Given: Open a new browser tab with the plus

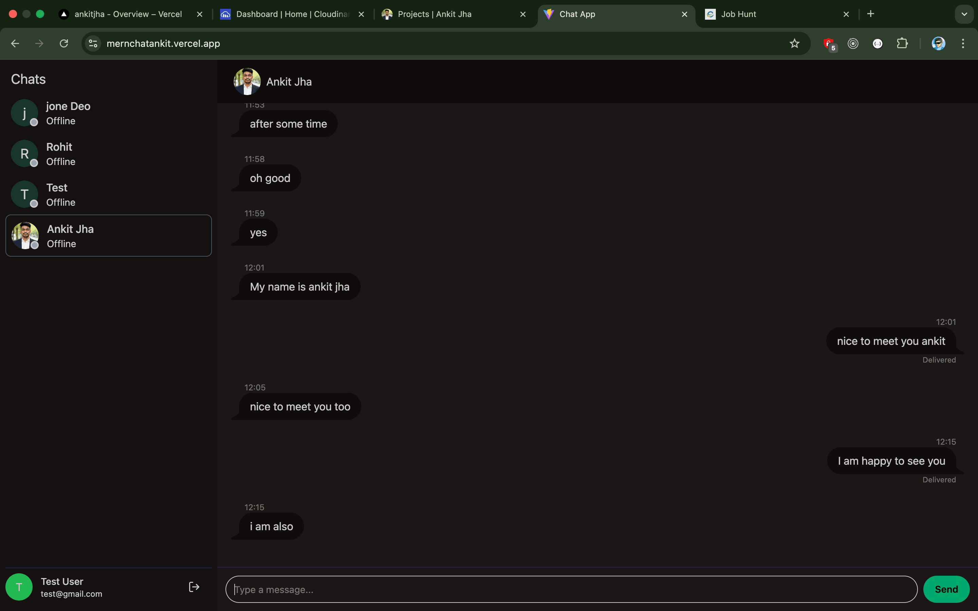Looking at the screenshot, I should coord(870,14).
